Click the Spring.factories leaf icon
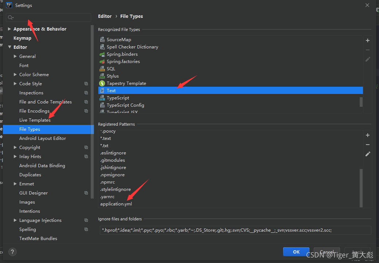The image size is (379, 263). coord(102,61)
